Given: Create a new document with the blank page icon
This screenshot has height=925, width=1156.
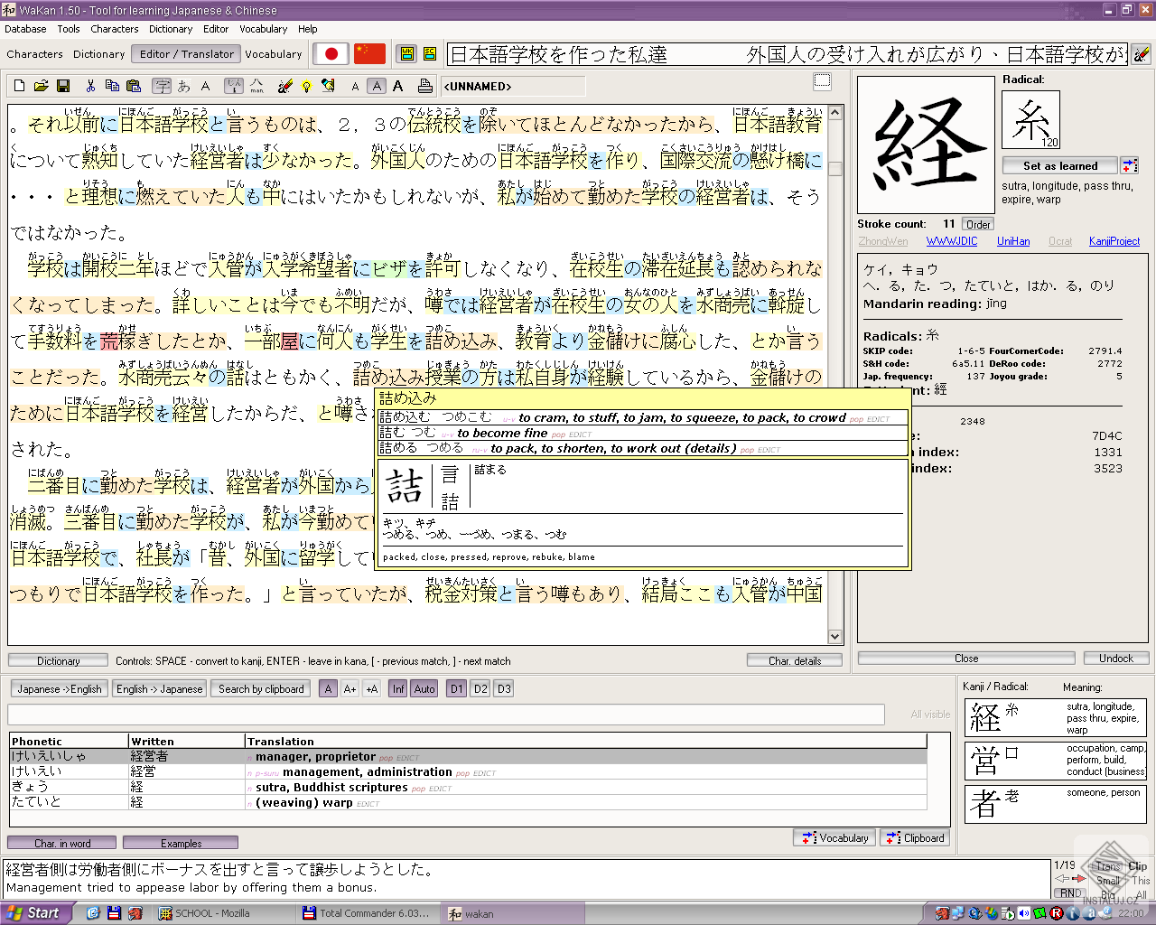Looking at the screenshot, I should (x=19, y=86).
